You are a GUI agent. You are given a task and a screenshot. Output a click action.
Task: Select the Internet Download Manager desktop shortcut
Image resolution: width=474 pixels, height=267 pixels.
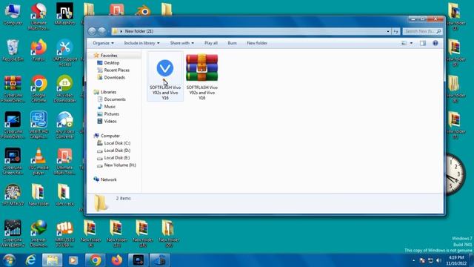(x=39, y=234)
